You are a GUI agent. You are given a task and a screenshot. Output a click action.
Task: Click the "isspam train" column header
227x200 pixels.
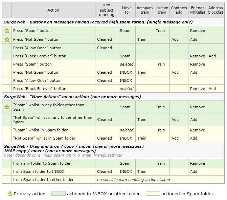click(162, 10)
